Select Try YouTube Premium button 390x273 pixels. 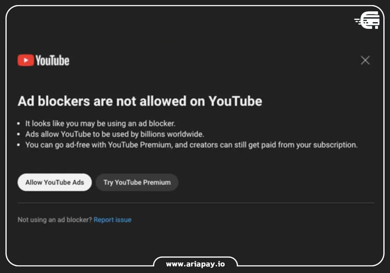point(137,182)
